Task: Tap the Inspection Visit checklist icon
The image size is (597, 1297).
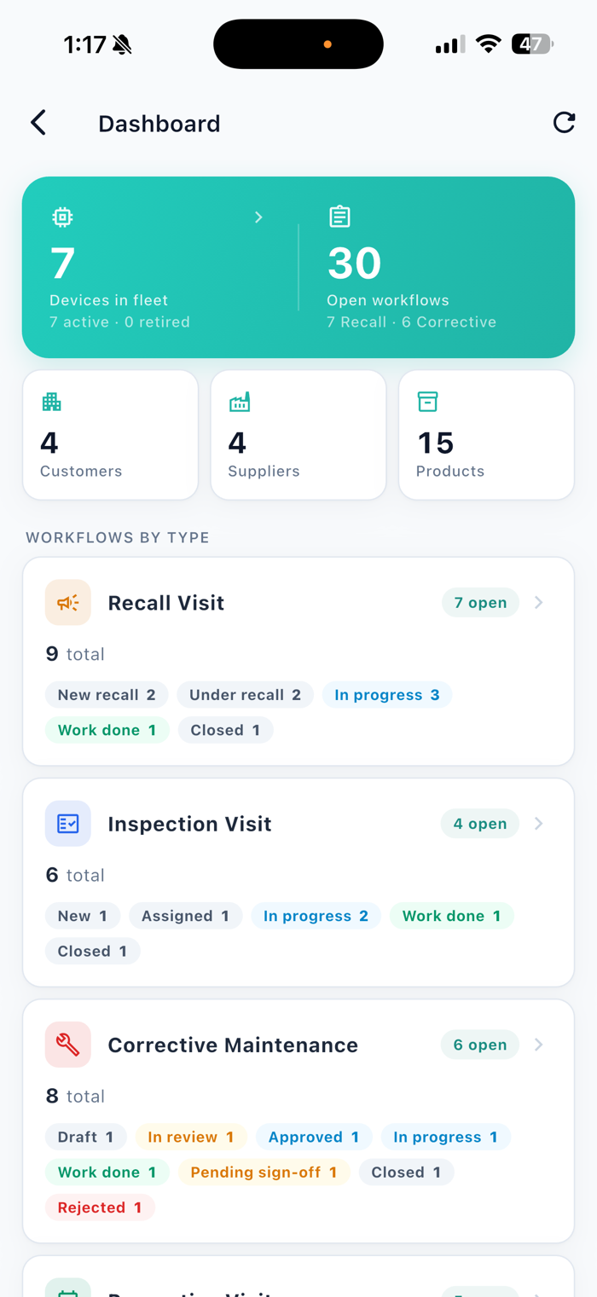Action: click(x=68, y=824)
